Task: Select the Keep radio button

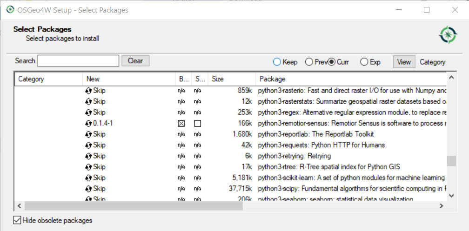Action: pos(277,62)
